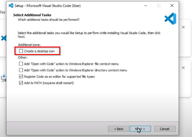
Task: Click the VS Code icon in title bar
Action: tap(11, 5)
